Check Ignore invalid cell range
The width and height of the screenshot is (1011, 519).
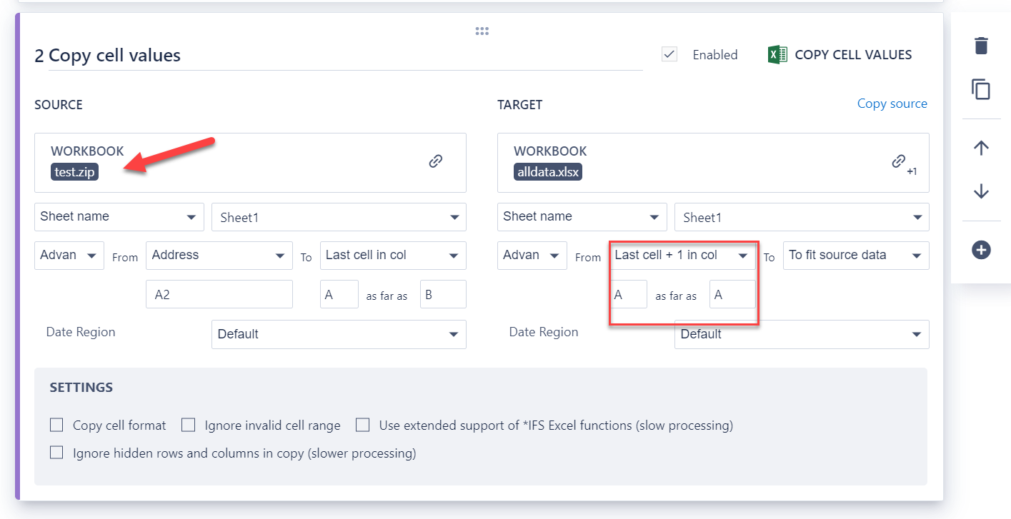tap(189, 425)
